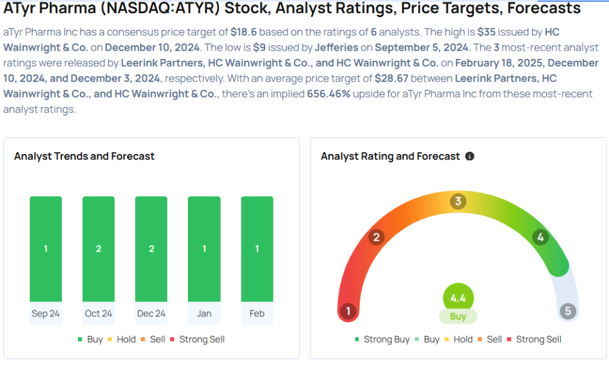
Task: Toggle the Strong Sell legend item in the Trends chart
Action: point(197,339)
